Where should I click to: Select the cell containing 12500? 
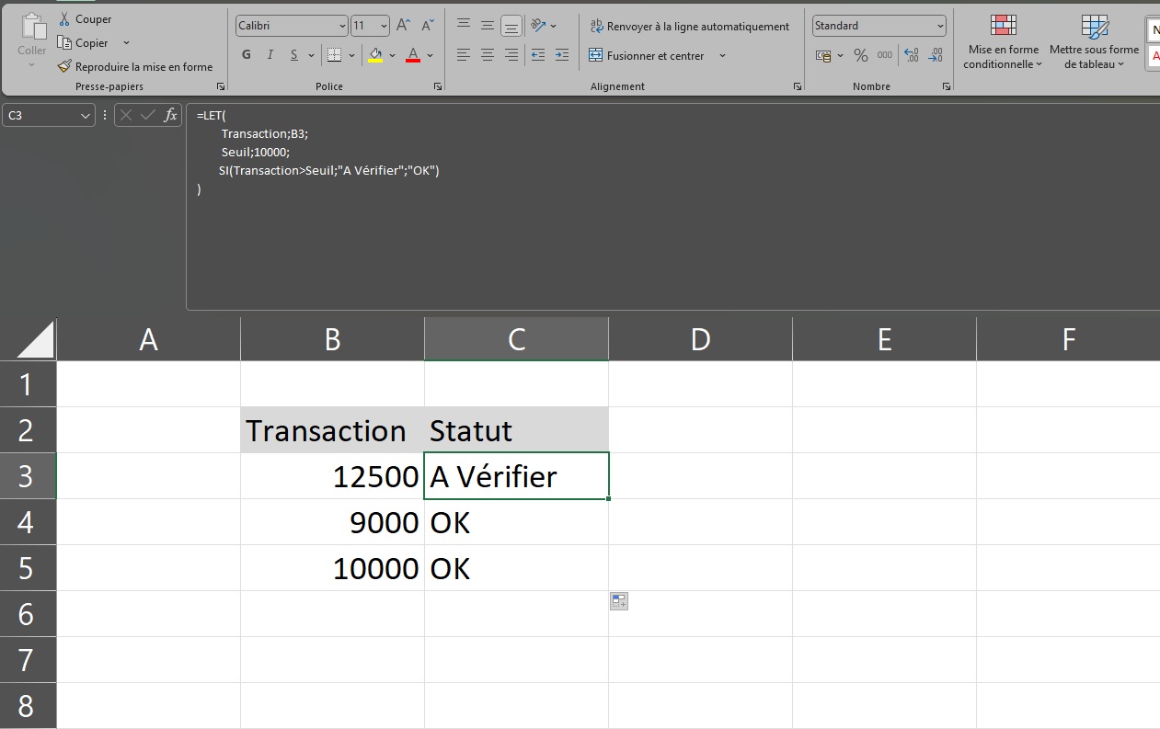pos(332,476)
